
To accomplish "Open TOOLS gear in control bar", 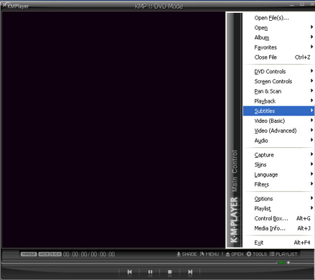I will [257, 254].
